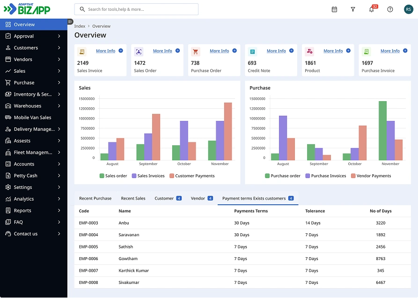Screen dimensions: 418x298
Task: Click the Sales Invoice card icon
Action: (x=82, y=52)
